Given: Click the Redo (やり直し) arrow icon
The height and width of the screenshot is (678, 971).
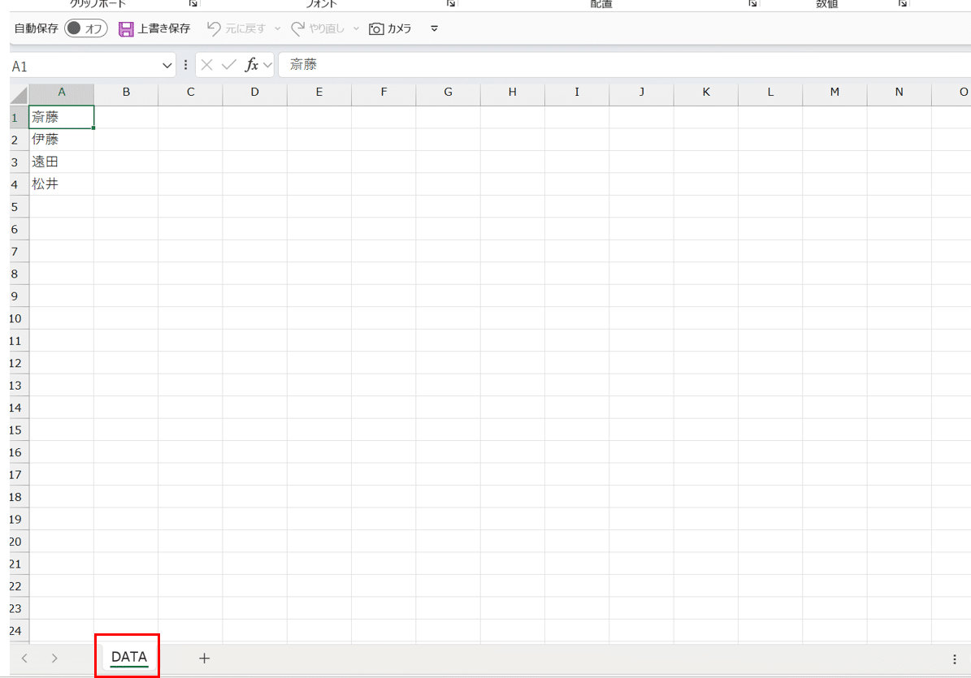Looking at the screenshot, I should [298, 28].
